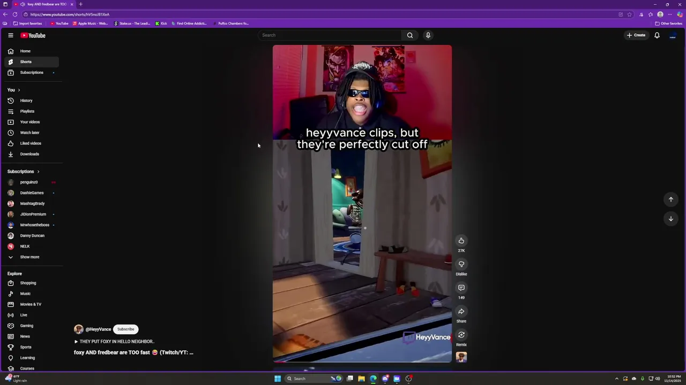Open the Puffco Chambers bookmark
This screenshot has width=686, height=385.
[x=231, y=24]
